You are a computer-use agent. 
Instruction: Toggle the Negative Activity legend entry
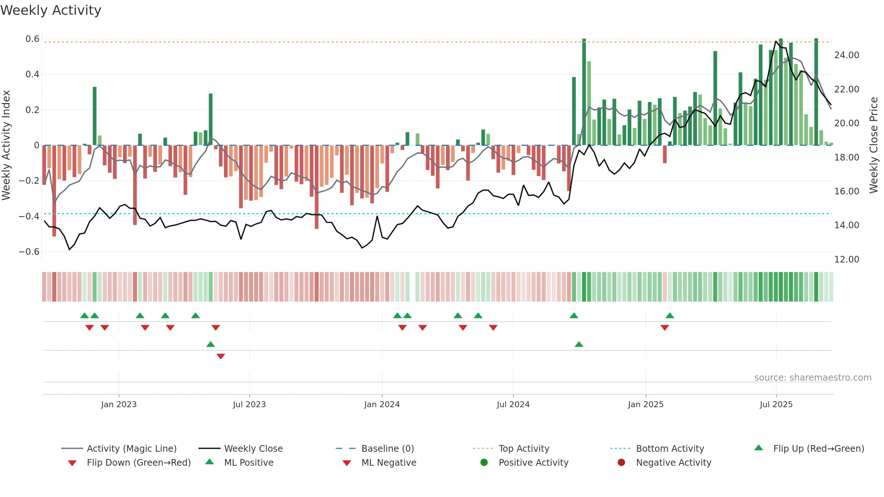[664, 462]
